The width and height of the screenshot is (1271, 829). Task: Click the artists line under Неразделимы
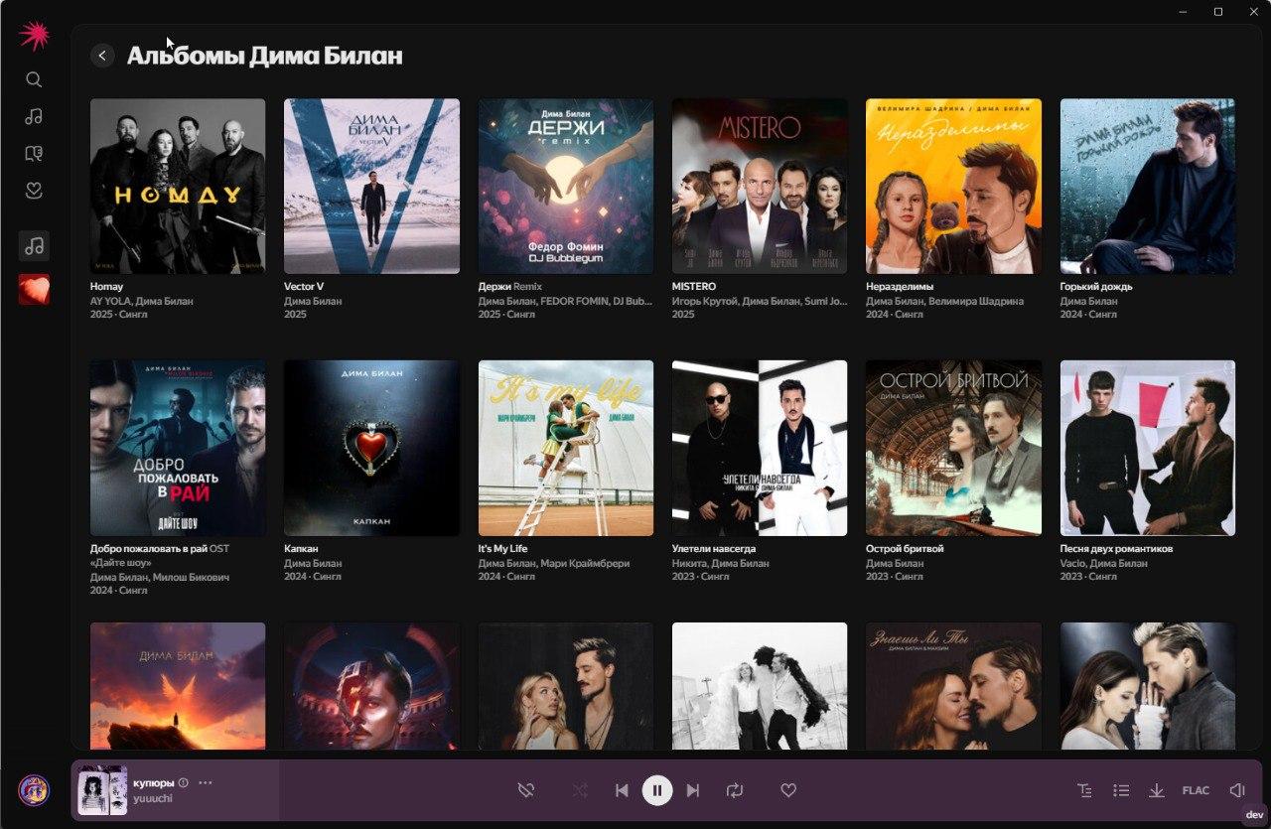click(x=944, y=301)
